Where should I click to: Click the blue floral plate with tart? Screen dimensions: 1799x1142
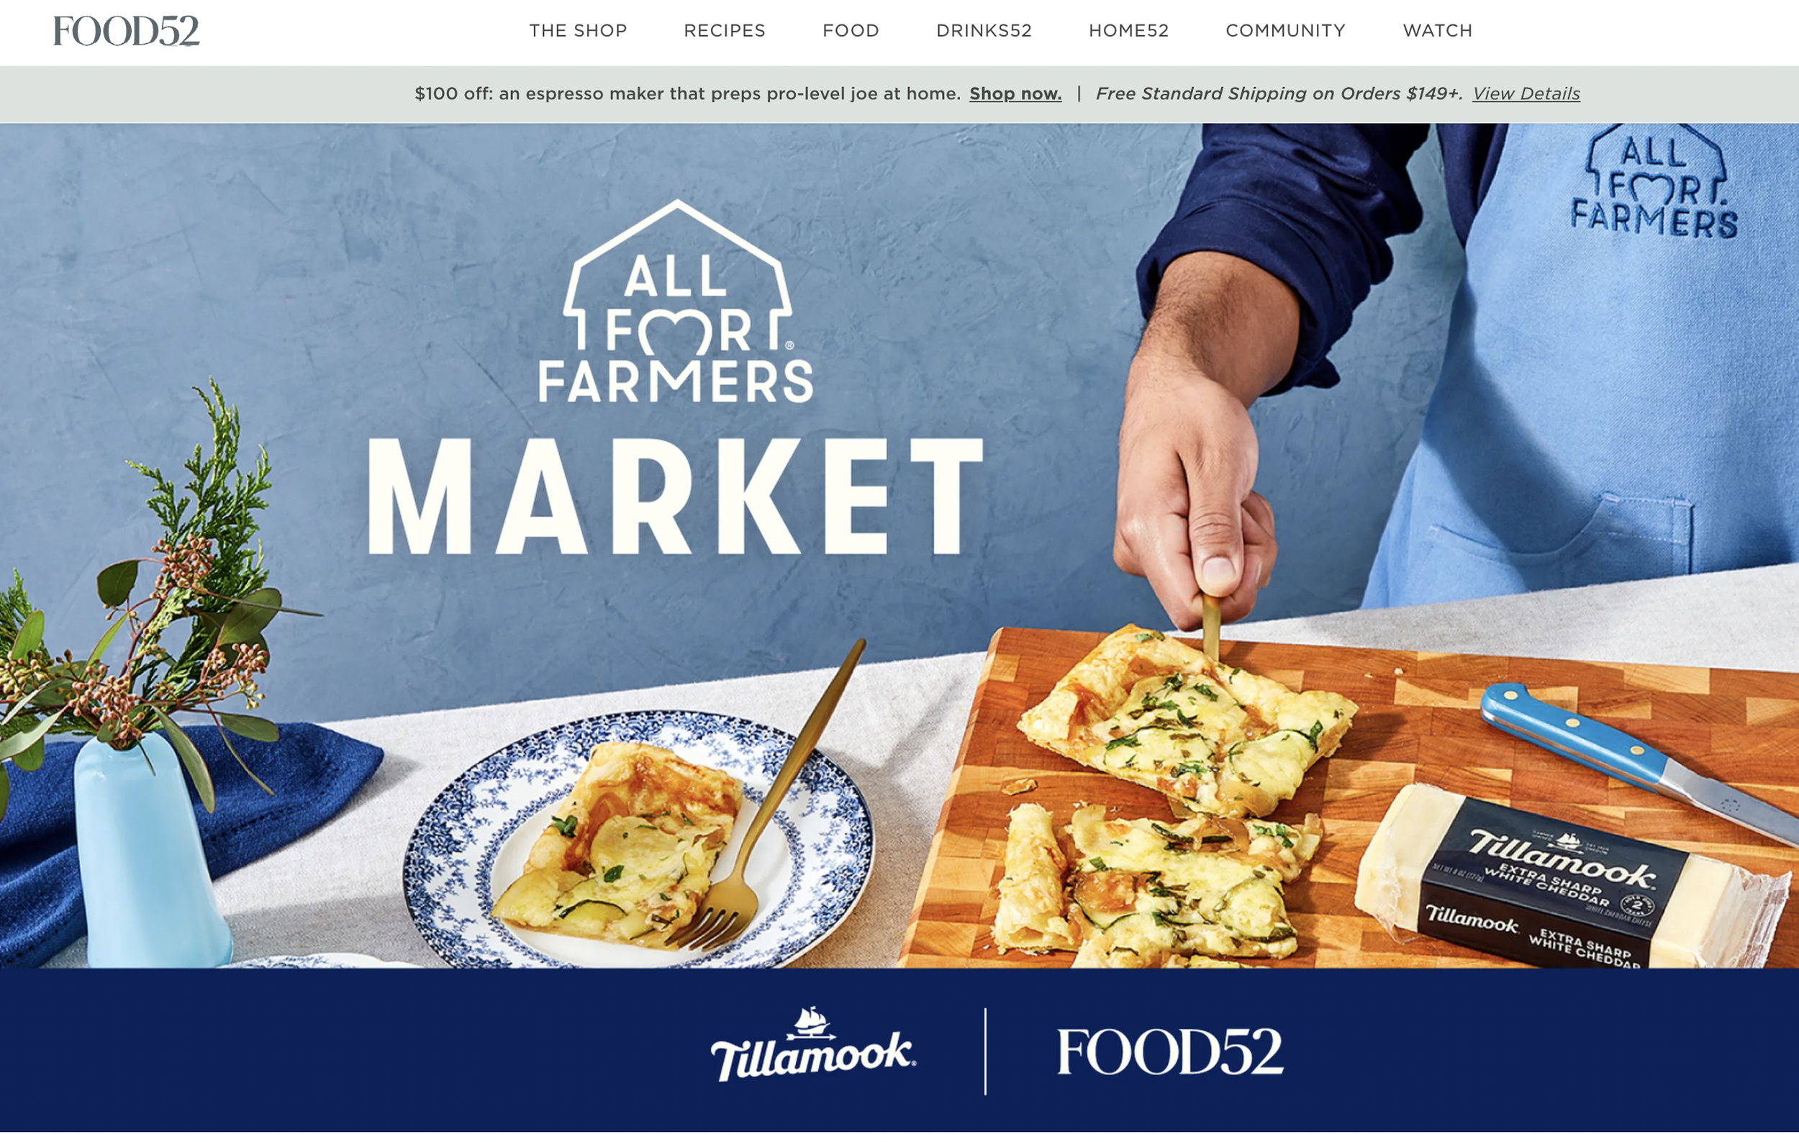pyautogui.click(x=639, y=839)
